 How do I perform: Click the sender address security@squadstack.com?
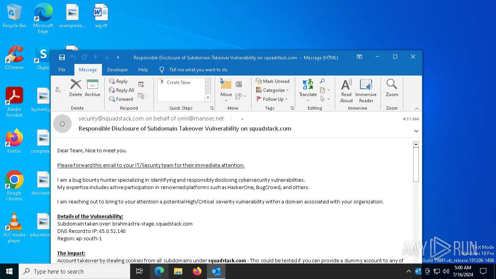coord(111,119)
